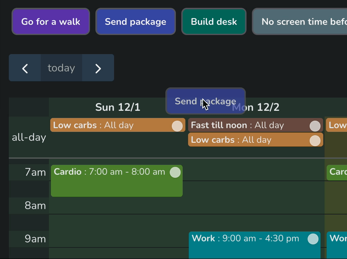
Task: Jump to today in the calendar
Action: click(x=61, y=68)
